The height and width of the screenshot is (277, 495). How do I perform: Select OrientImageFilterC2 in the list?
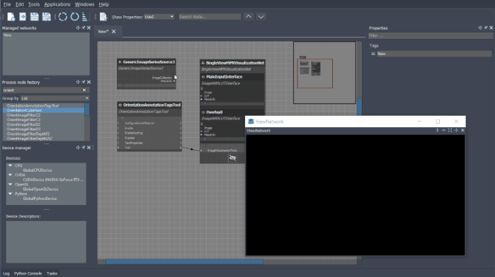(23, 115)
